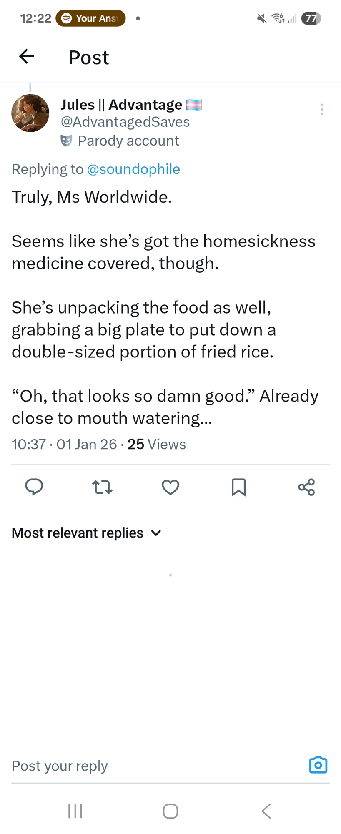This screenshot has width=341, height=834.
Task: Open the Jules profile avatar
Action: [30, 113]
